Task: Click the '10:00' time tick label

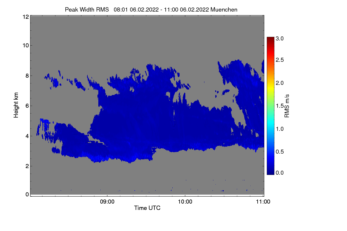Action: pos(185,202)
